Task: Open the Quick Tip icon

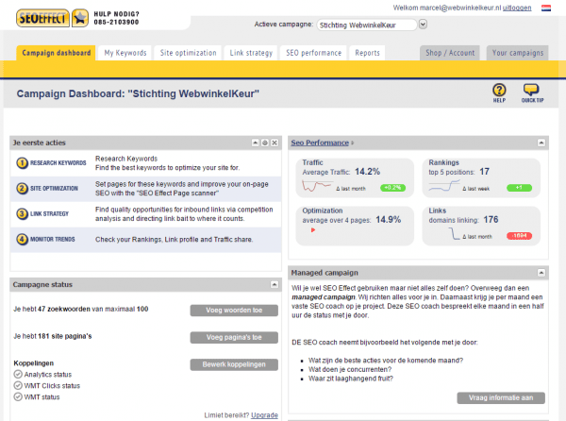Action: click(531, 91)
